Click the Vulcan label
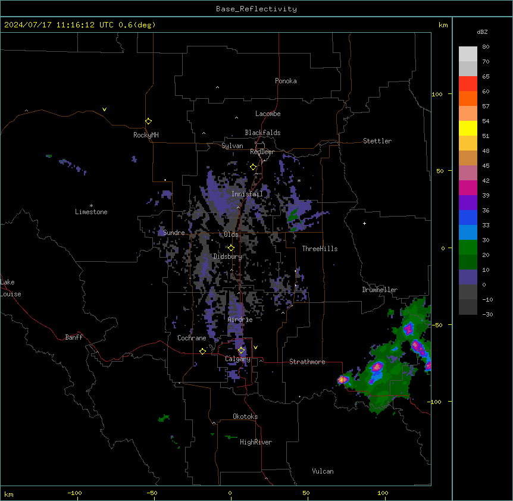 click(x=323, y=471)
